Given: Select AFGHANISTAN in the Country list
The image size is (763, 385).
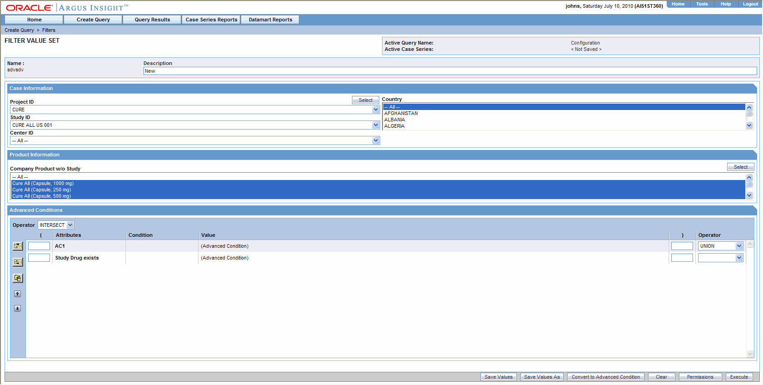Looking at the screenshot, I should pos(564,113).
